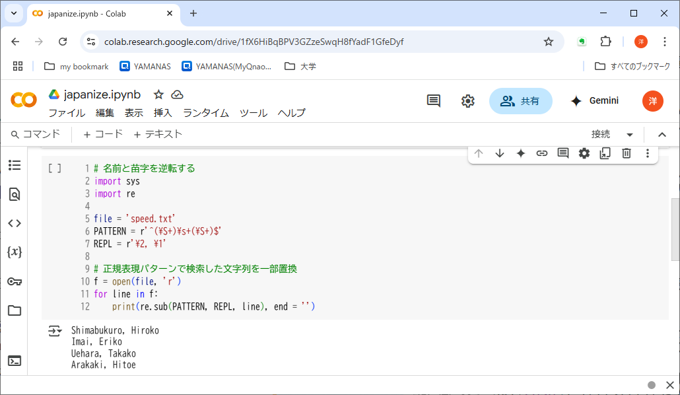Screen dimensions: 680x395
Task: Star the japanize.ipynb notebook
Action: [x=158, y=94]
